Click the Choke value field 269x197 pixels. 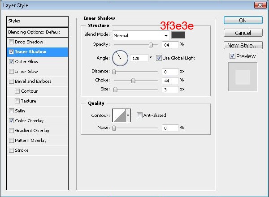click(x=170, y=81)
